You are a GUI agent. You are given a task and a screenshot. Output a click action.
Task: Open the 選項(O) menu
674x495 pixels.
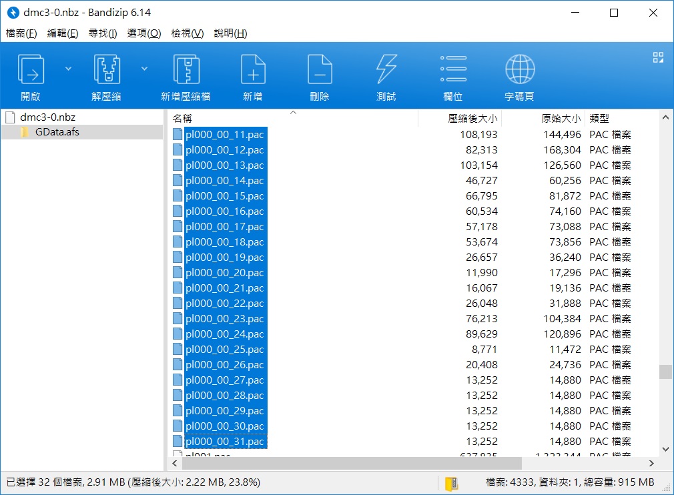144,33
